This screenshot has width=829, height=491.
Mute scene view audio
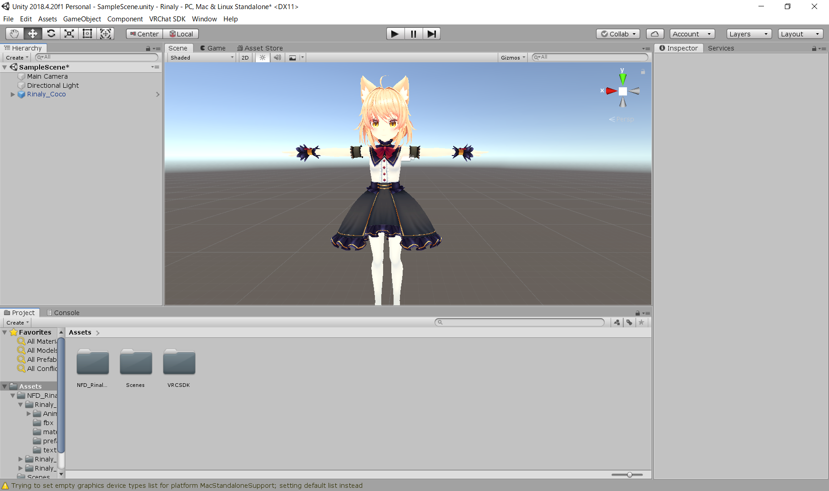coord(278,57)
